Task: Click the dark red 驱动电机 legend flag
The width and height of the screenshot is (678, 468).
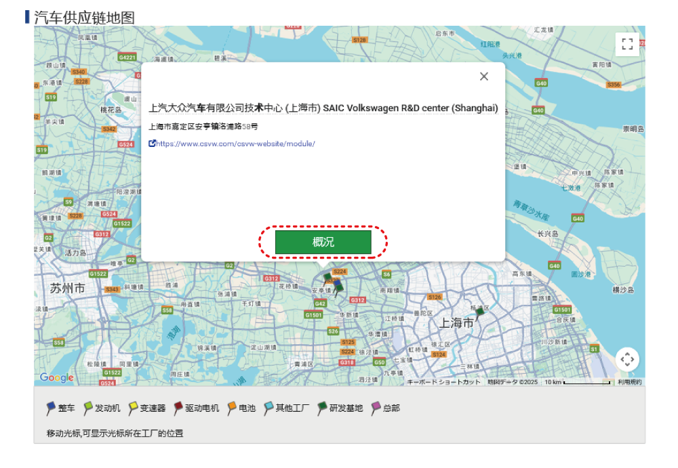Action: point(179,408)
